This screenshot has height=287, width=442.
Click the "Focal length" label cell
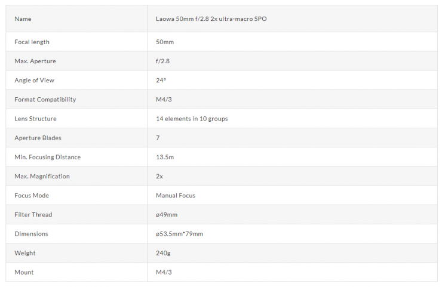(32, 42)
